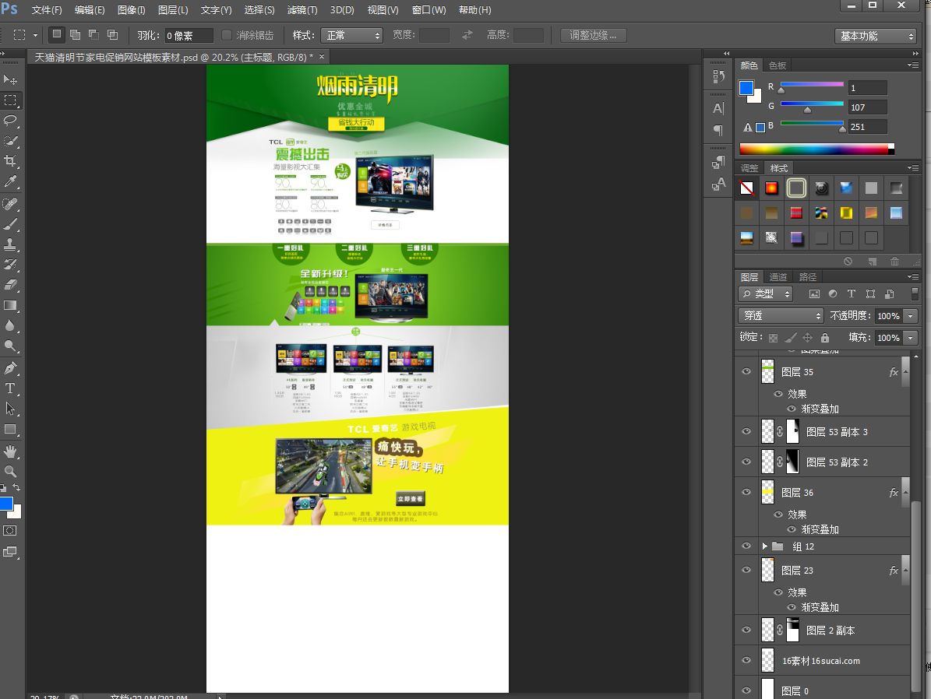This screenshot has height=699, width=931.
Task: Enable the 消除锯齿 anti-alias checkbox
Action: pos(227,35)
